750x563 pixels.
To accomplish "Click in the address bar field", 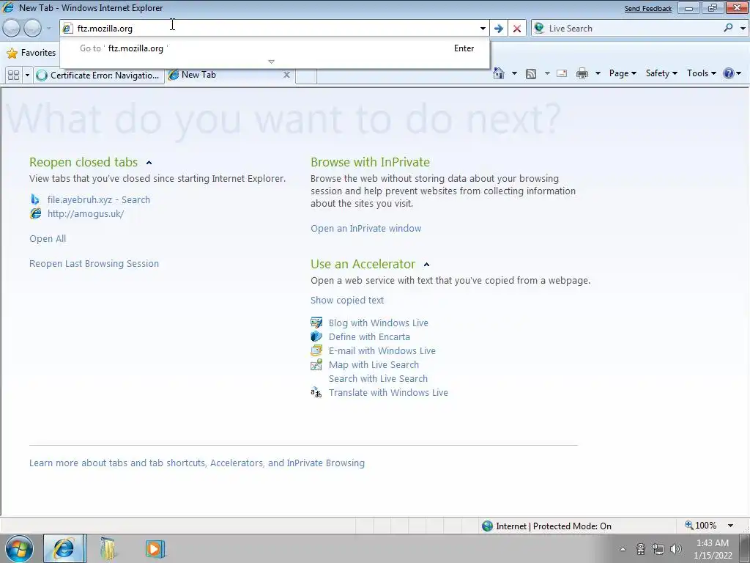I will pyautogui.click(x=275, y=29).
